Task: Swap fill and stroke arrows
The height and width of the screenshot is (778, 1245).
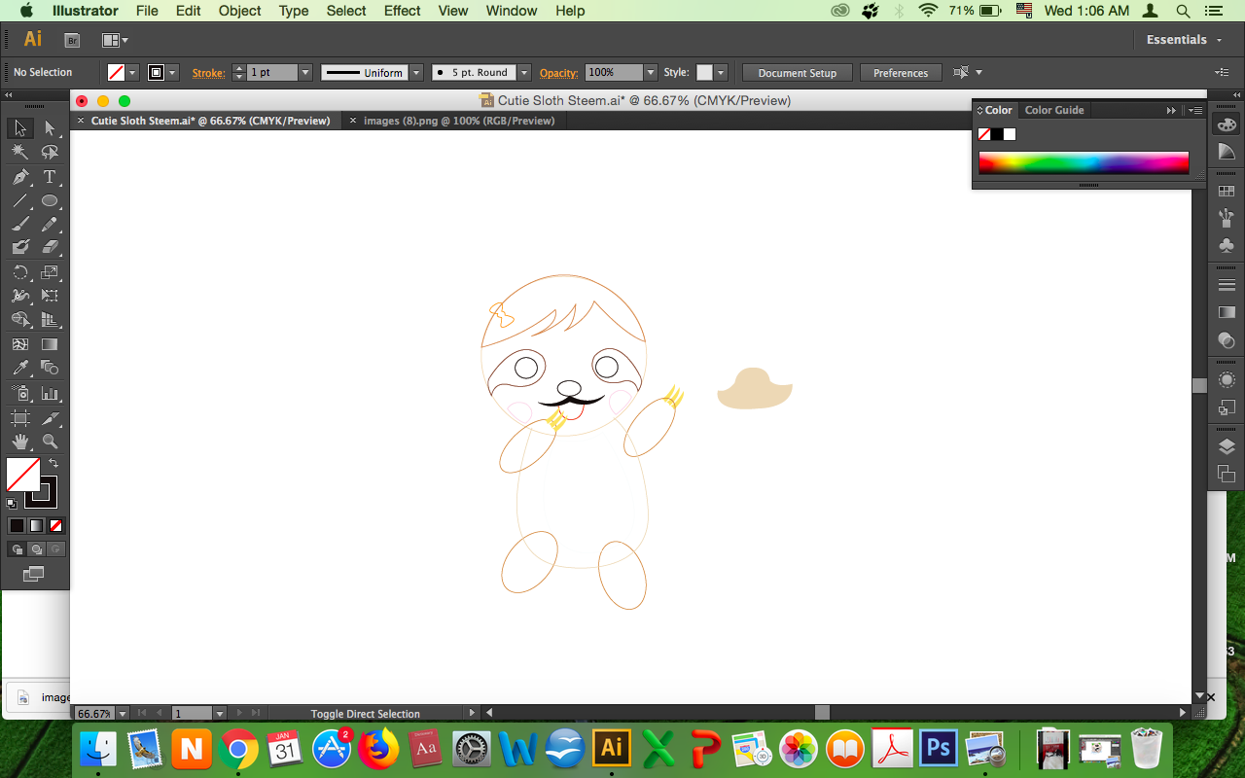Action: pyautogui.click(x=54, y=464)
